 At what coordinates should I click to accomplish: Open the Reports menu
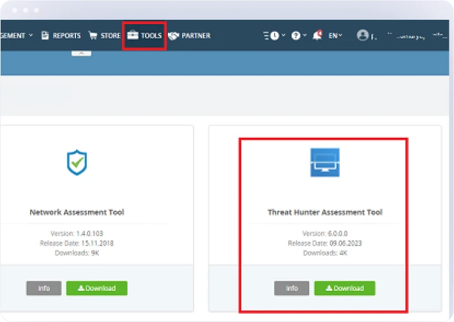click(61, 36)
